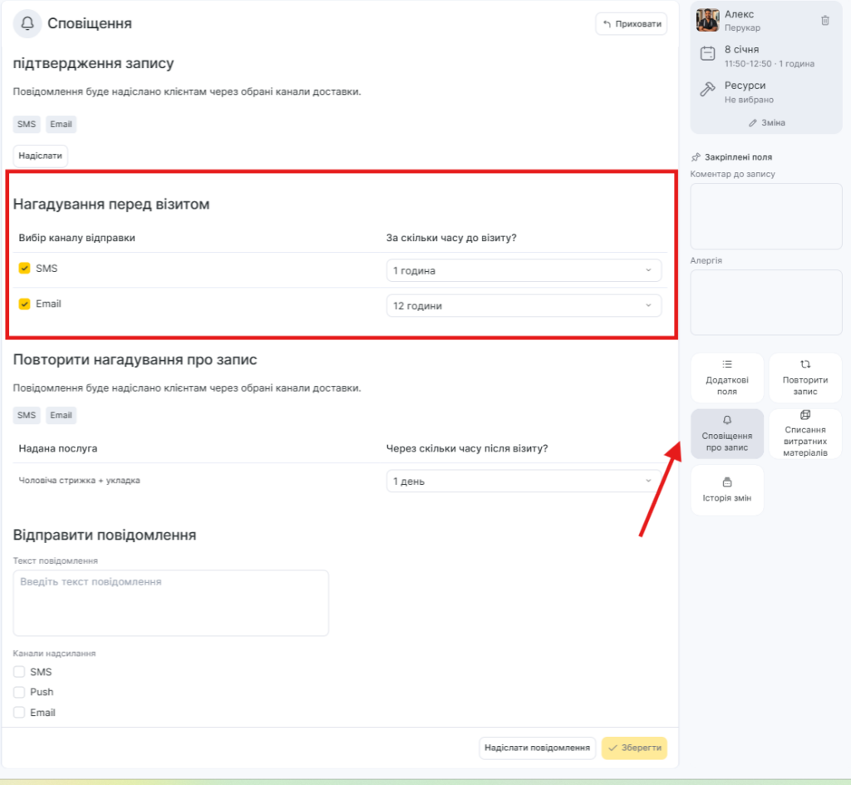
Task: Open Списання витратних матеріалів
Action: 804,433
